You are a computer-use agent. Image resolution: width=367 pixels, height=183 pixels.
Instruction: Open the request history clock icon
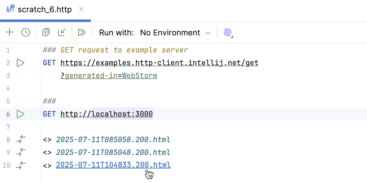click(x=26, y=32)
